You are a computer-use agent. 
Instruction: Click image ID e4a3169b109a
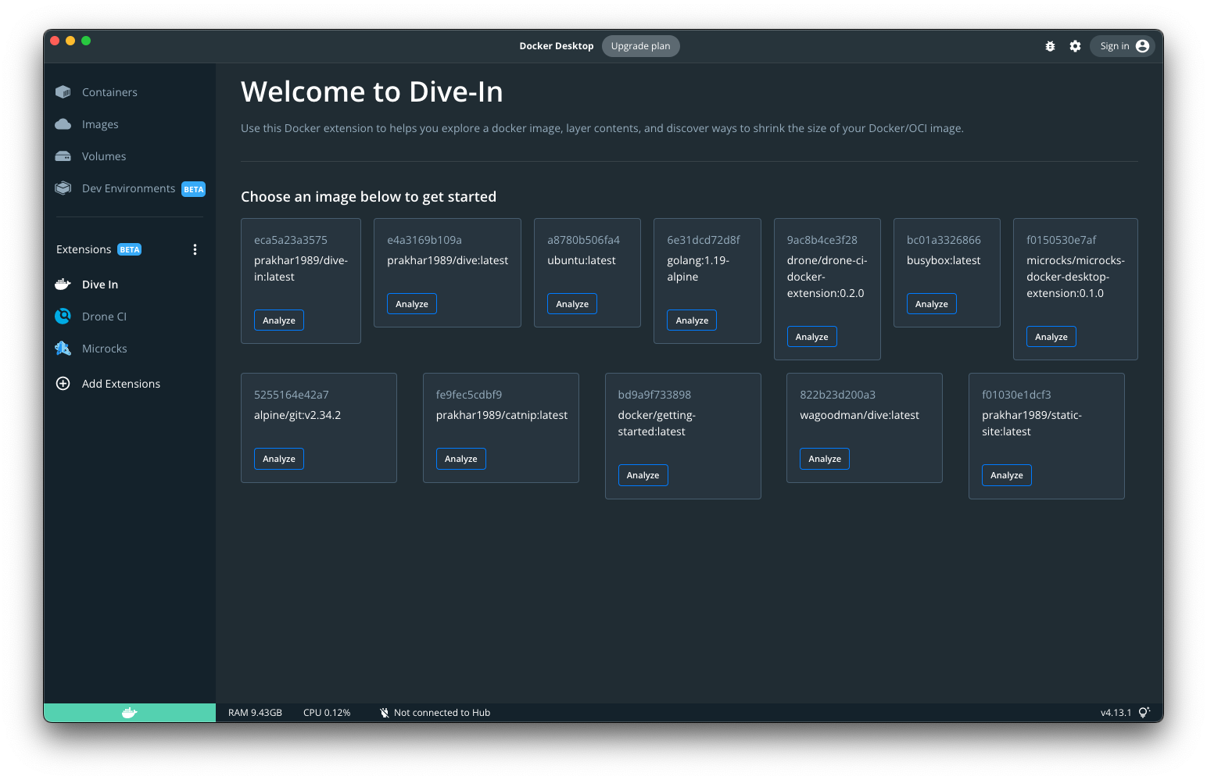point(424,240)
